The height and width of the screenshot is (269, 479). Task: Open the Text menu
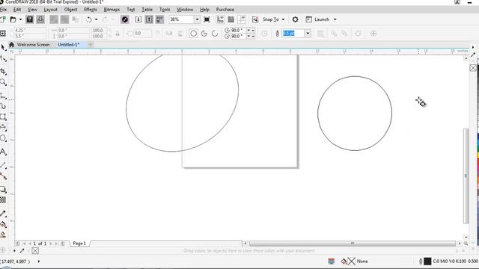(x=131, y=10)
